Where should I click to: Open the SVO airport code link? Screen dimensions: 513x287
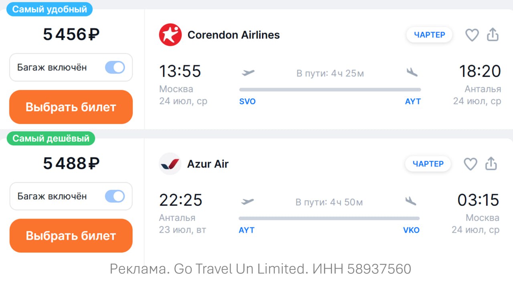[247, 102]
